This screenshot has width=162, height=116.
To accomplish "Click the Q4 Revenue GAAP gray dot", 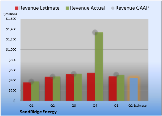I will [x=95, y=32].
